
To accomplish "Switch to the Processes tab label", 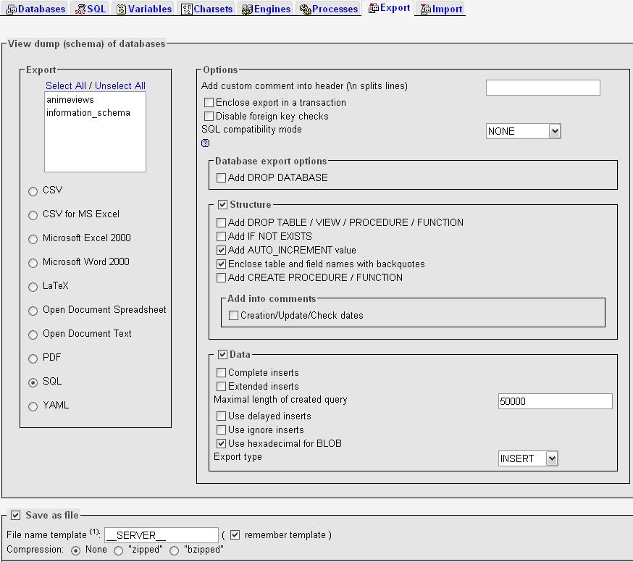I will tap(335, 9).
